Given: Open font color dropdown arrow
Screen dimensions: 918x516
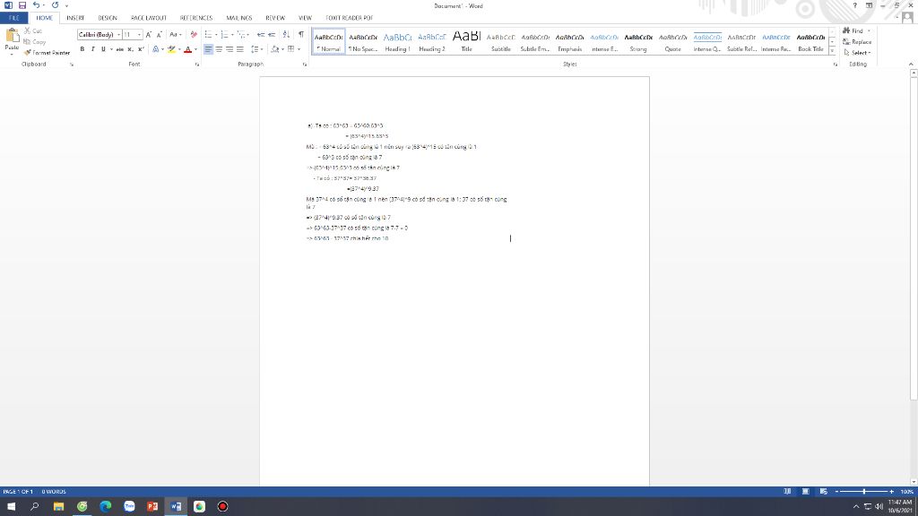Looking at the screenshot, I should (195, 49).
